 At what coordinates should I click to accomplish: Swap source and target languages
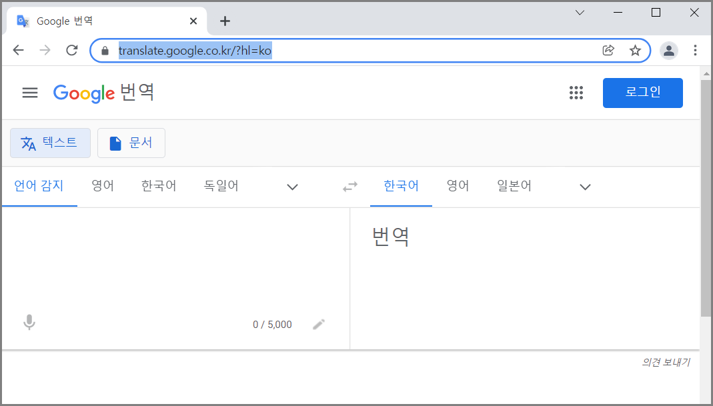[350, 187]
